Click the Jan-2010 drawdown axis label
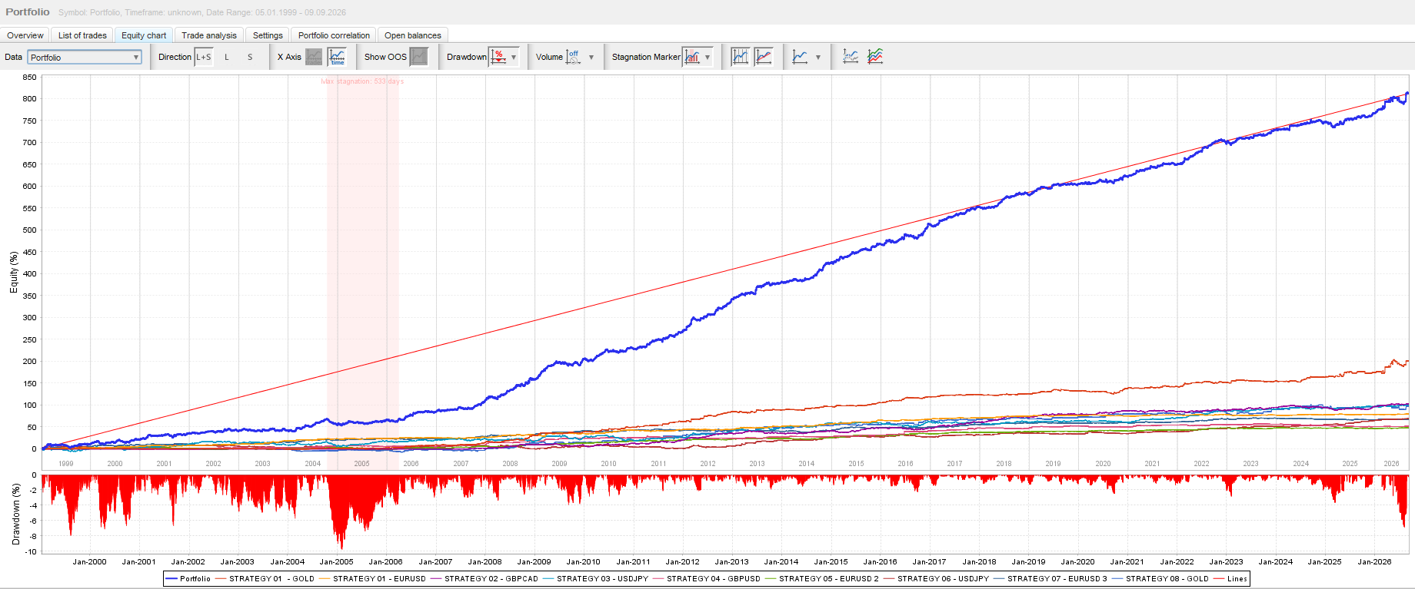 coord(584,562)
